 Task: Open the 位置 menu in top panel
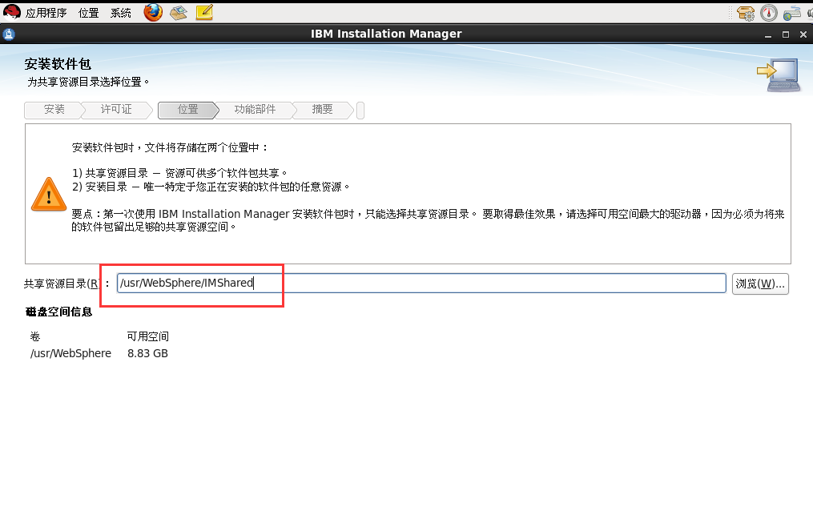[x=88, y=13]
